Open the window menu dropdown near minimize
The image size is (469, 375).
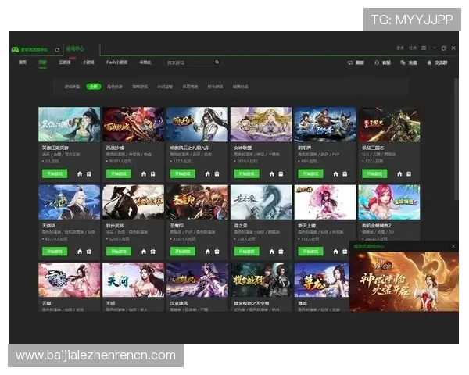tap(424, 48)
